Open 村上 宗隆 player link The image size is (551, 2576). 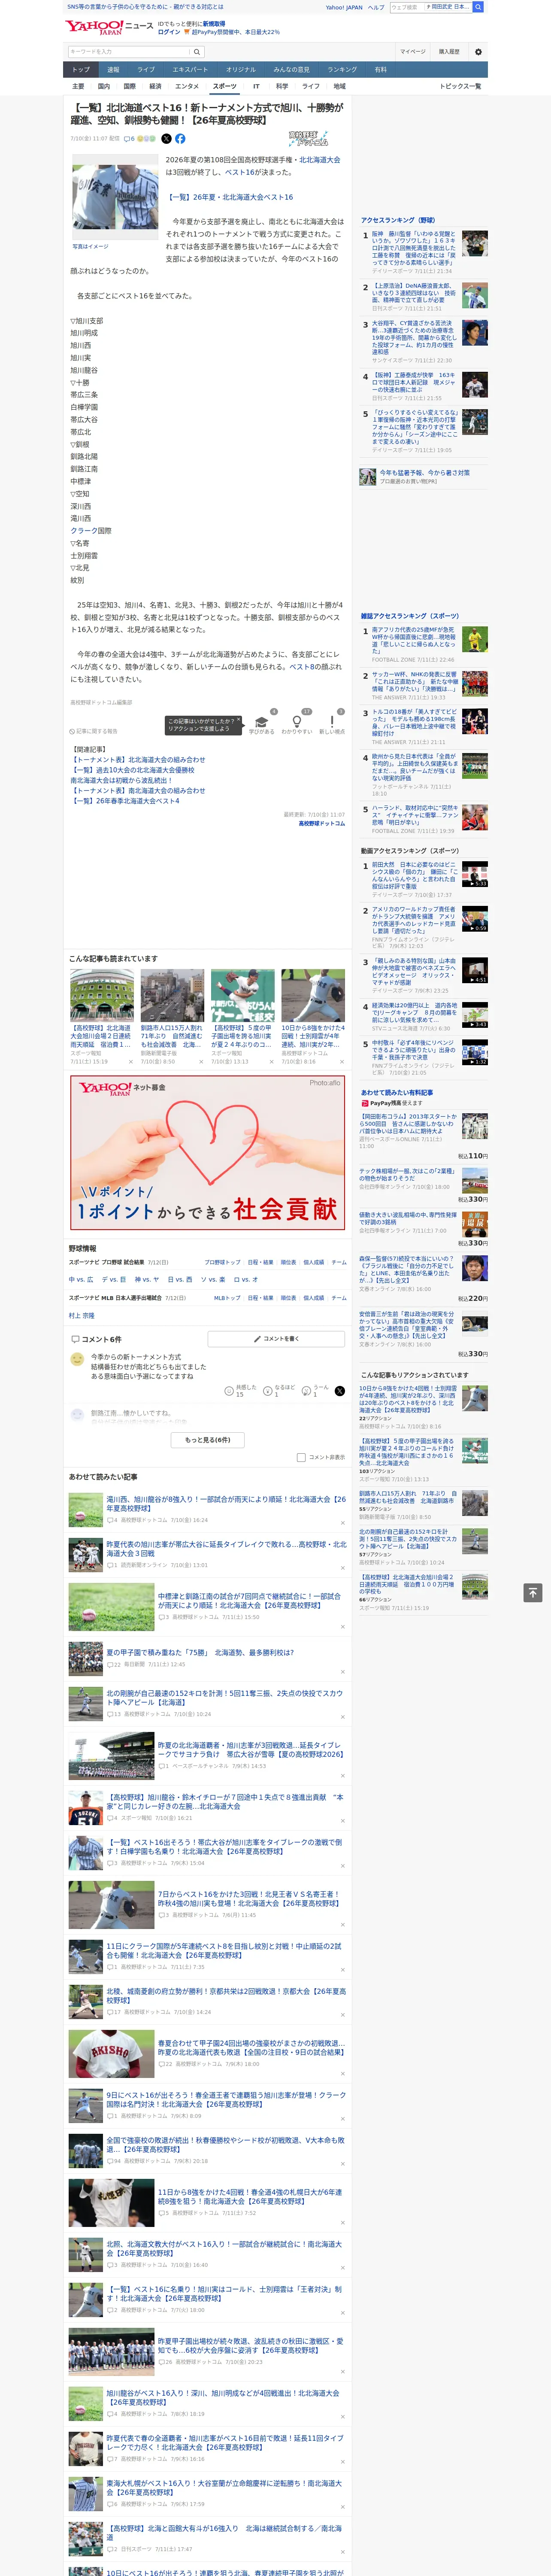(x=81, y=1316)
